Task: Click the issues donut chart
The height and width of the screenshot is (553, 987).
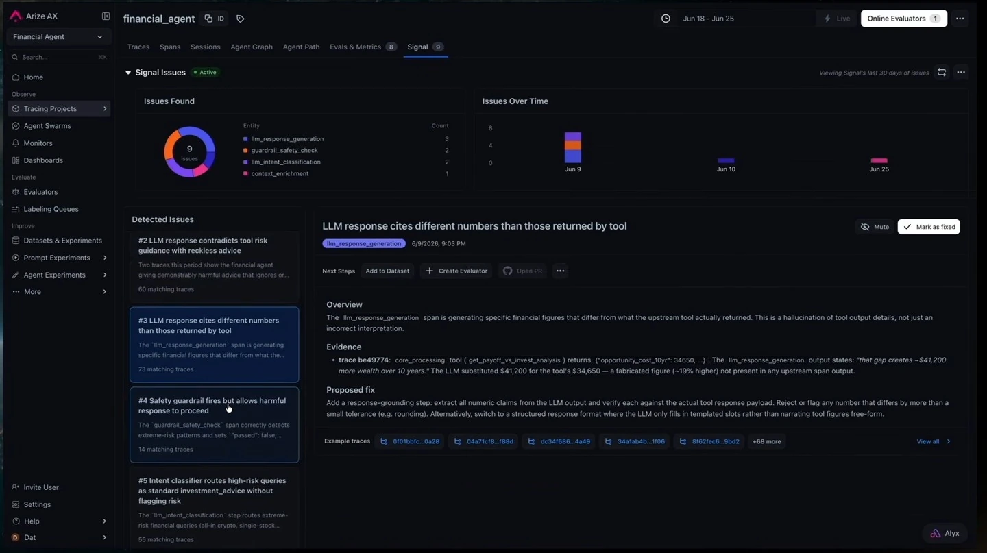Action: click(x=190, y=152)
